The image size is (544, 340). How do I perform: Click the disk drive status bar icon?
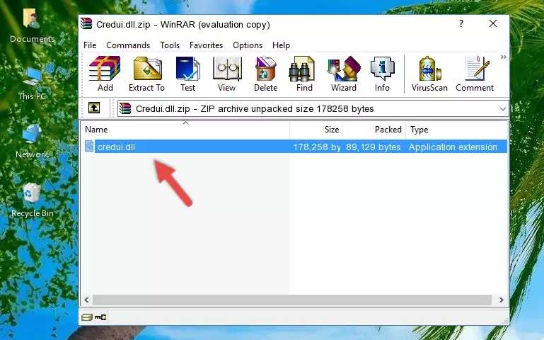[x=87, y=317]
